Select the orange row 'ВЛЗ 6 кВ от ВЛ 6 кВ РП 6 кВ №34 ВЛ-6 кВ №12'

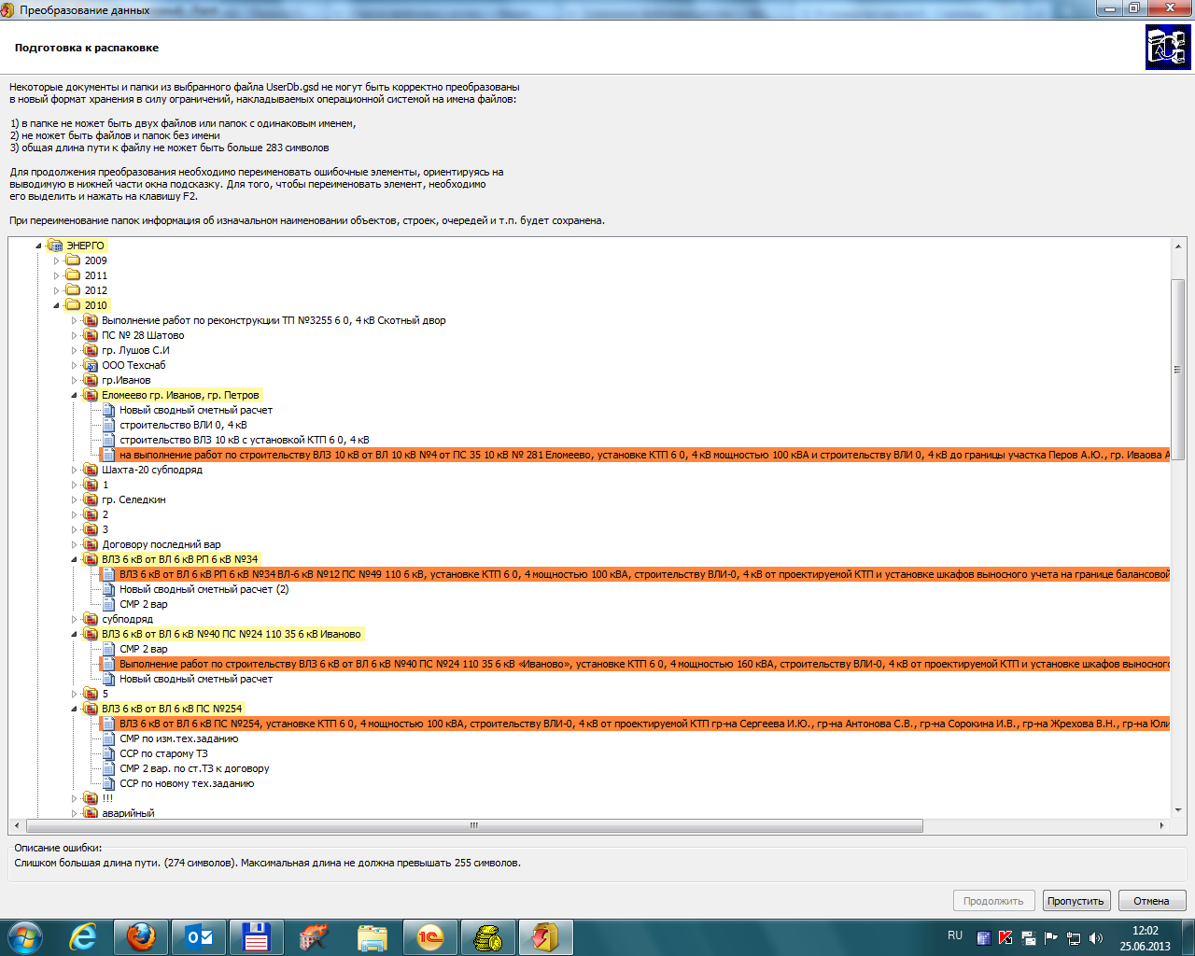[635, 574]
